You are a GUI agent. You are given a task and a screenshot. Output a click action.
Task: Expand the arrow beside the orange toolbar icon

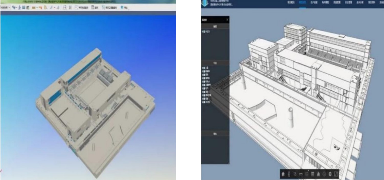37,8
